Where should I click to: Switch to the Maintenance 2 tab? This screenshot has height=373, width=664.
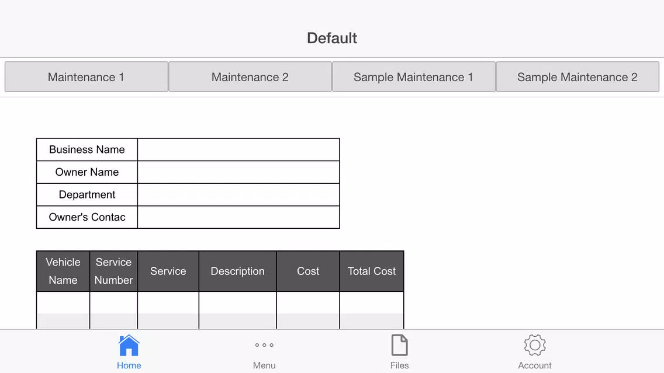pos(250,77)
